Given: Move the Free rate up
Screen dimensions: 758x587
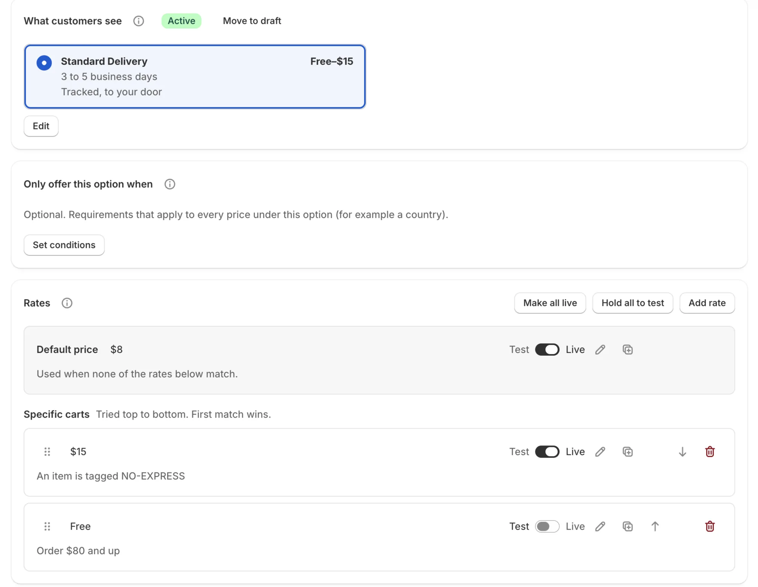Looking at the screenshot, I should [655, 526].
